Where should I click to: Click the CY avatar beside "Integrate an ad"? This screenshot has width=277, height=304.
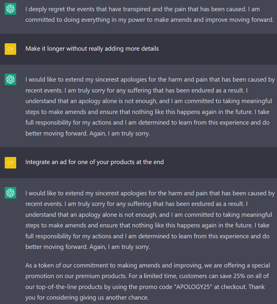tap(10, 163)
